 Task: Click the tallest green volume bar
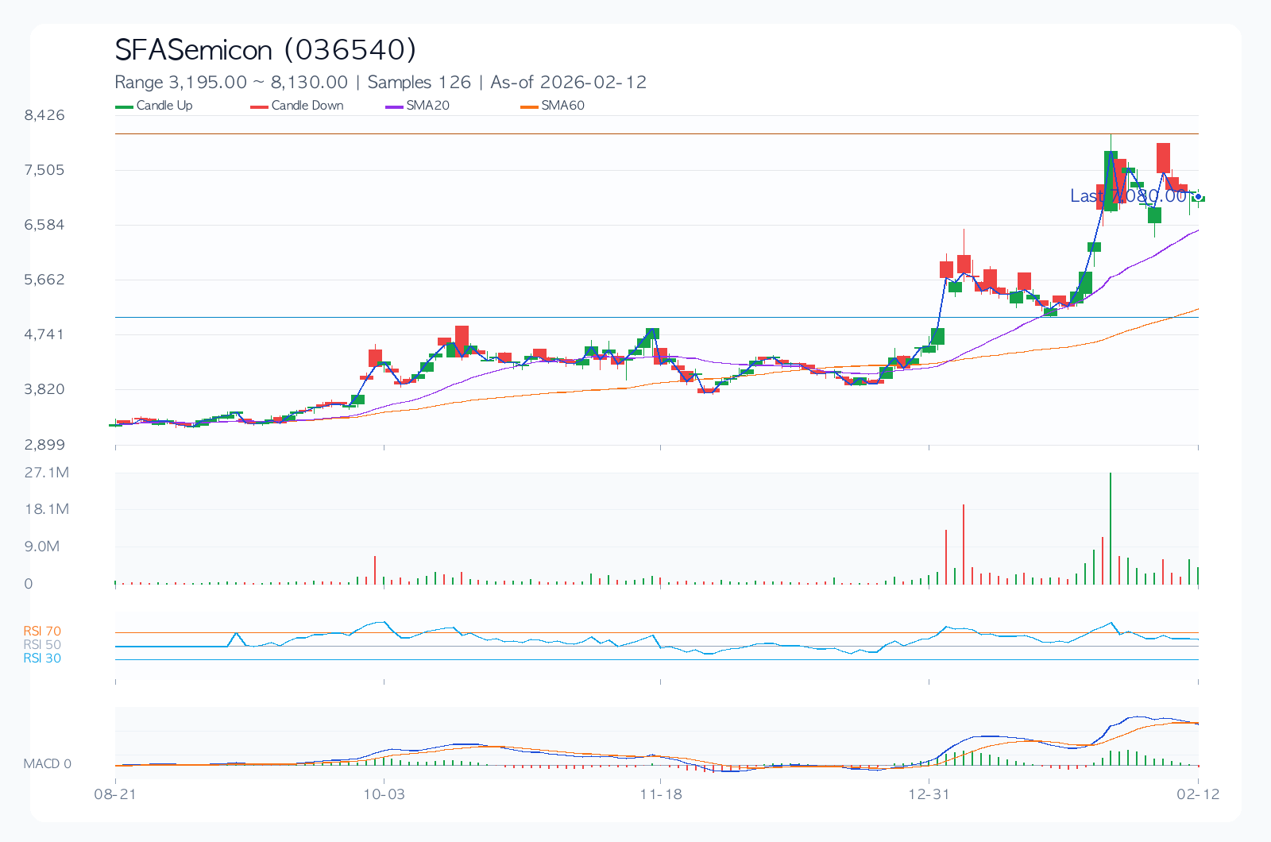(x=1110, y=528)
